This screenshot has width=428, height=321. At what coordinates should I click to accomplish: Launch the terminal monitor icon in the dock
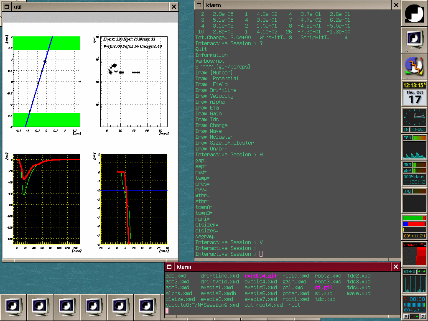coord(414,40)
